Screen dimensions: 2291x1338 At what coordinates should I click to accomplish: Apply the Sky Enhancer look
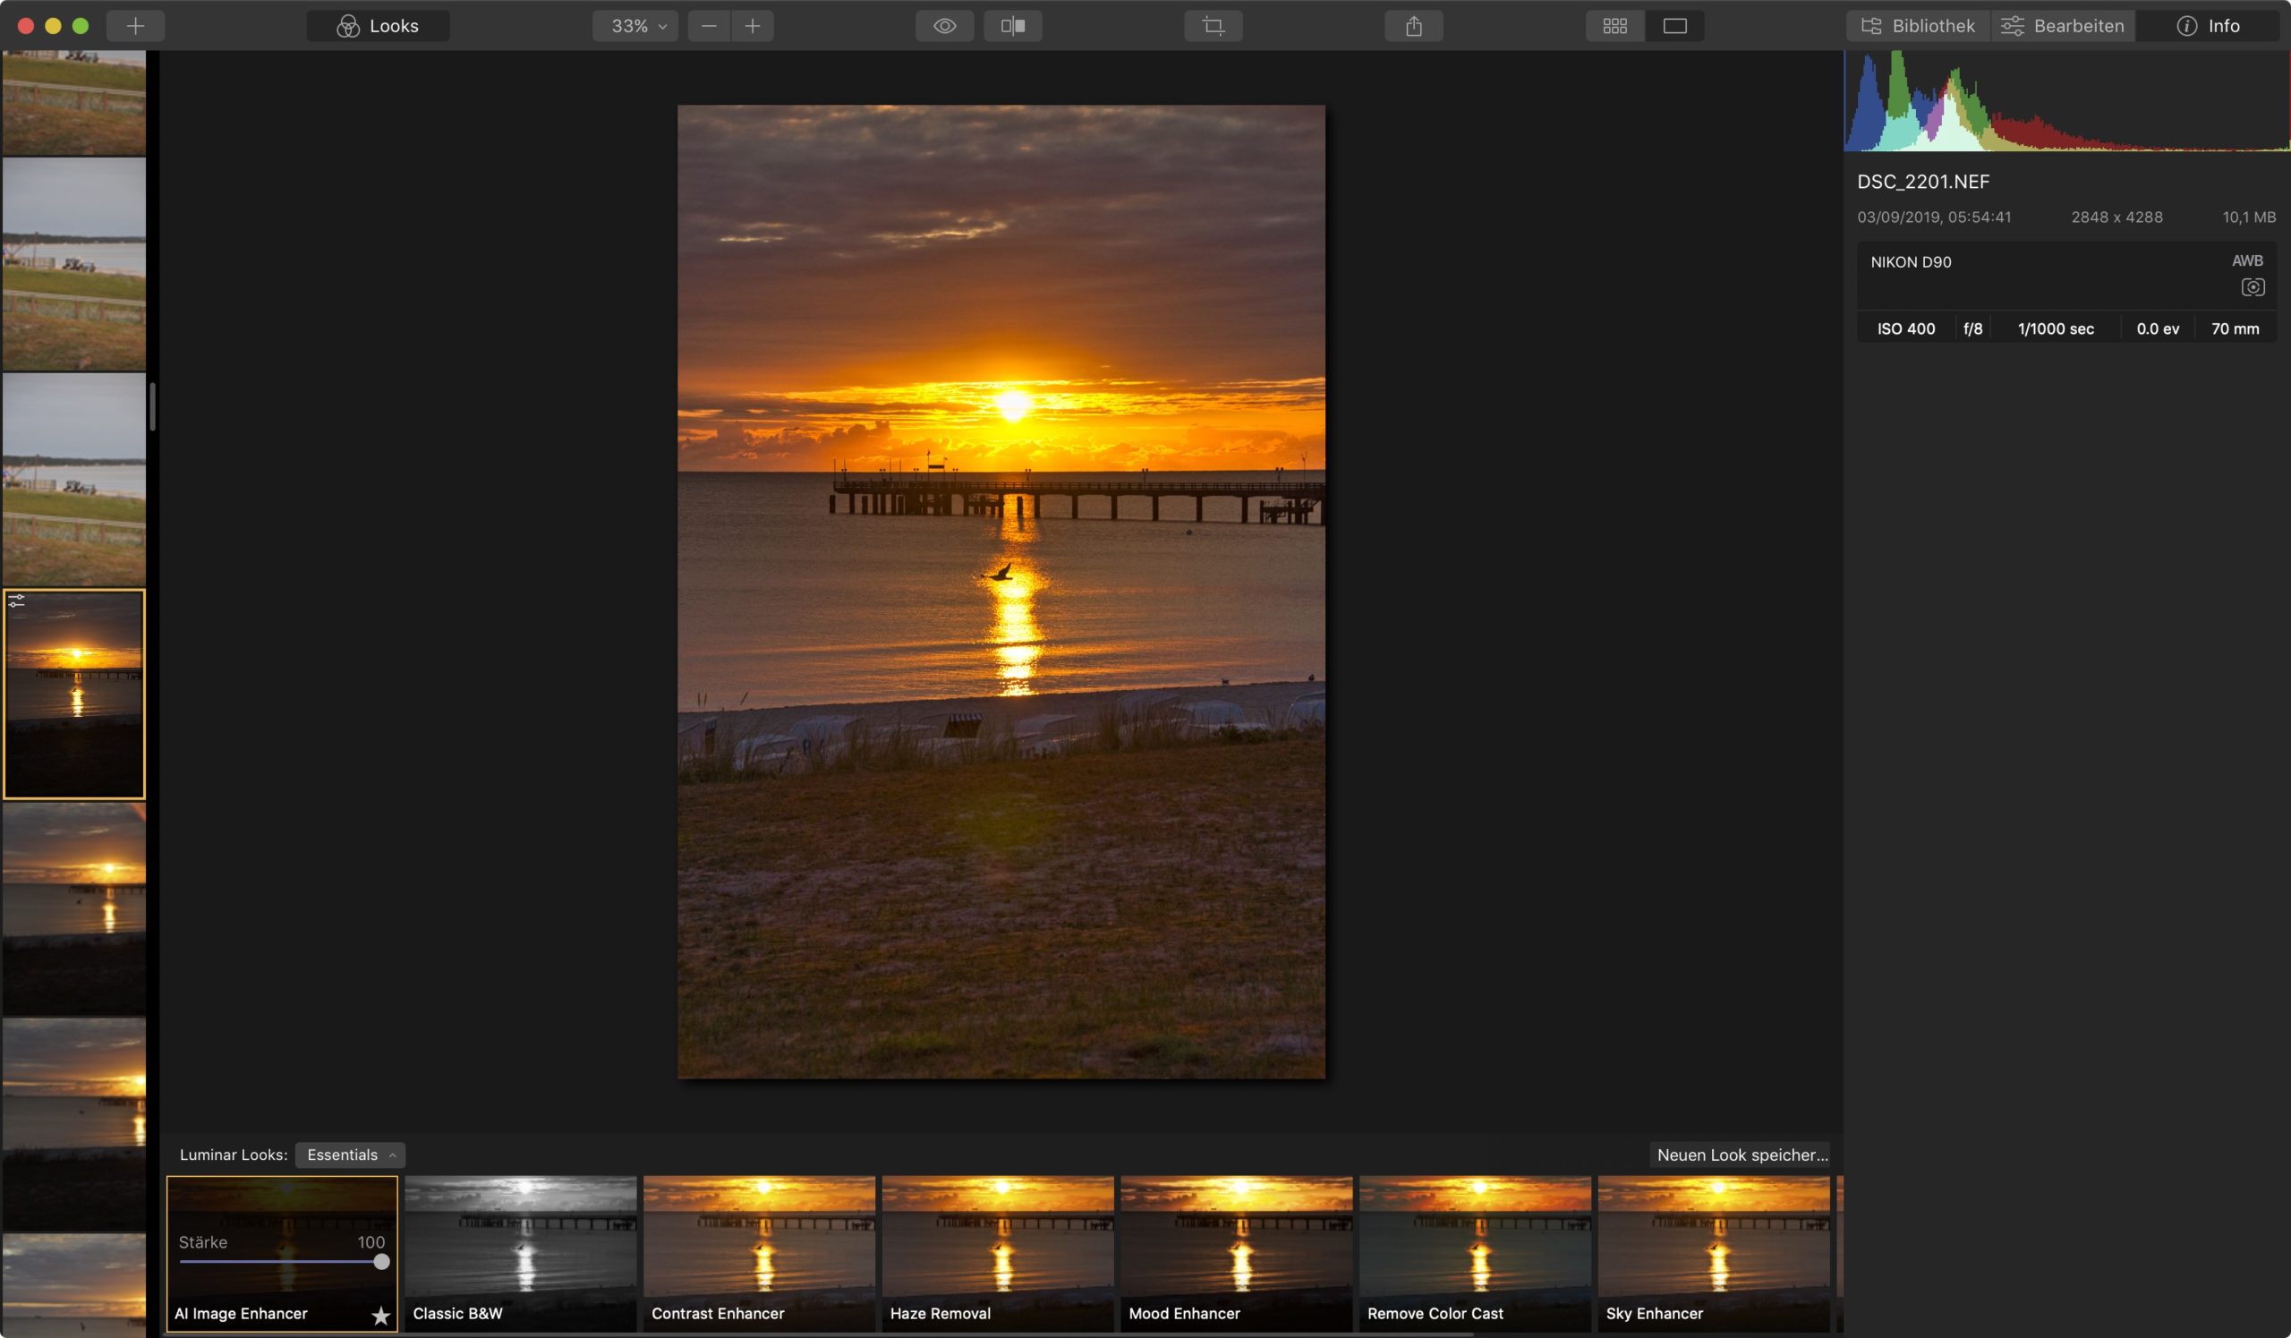1714,1254
